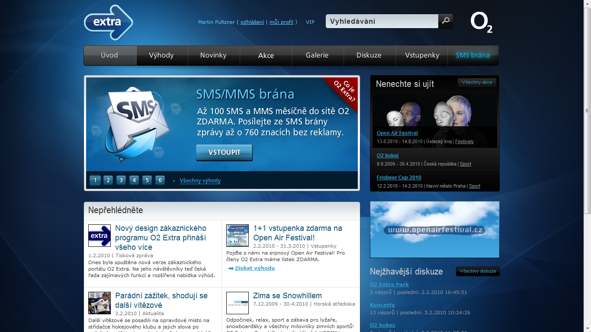Switch banner to slide 3

tap(121, 180)
